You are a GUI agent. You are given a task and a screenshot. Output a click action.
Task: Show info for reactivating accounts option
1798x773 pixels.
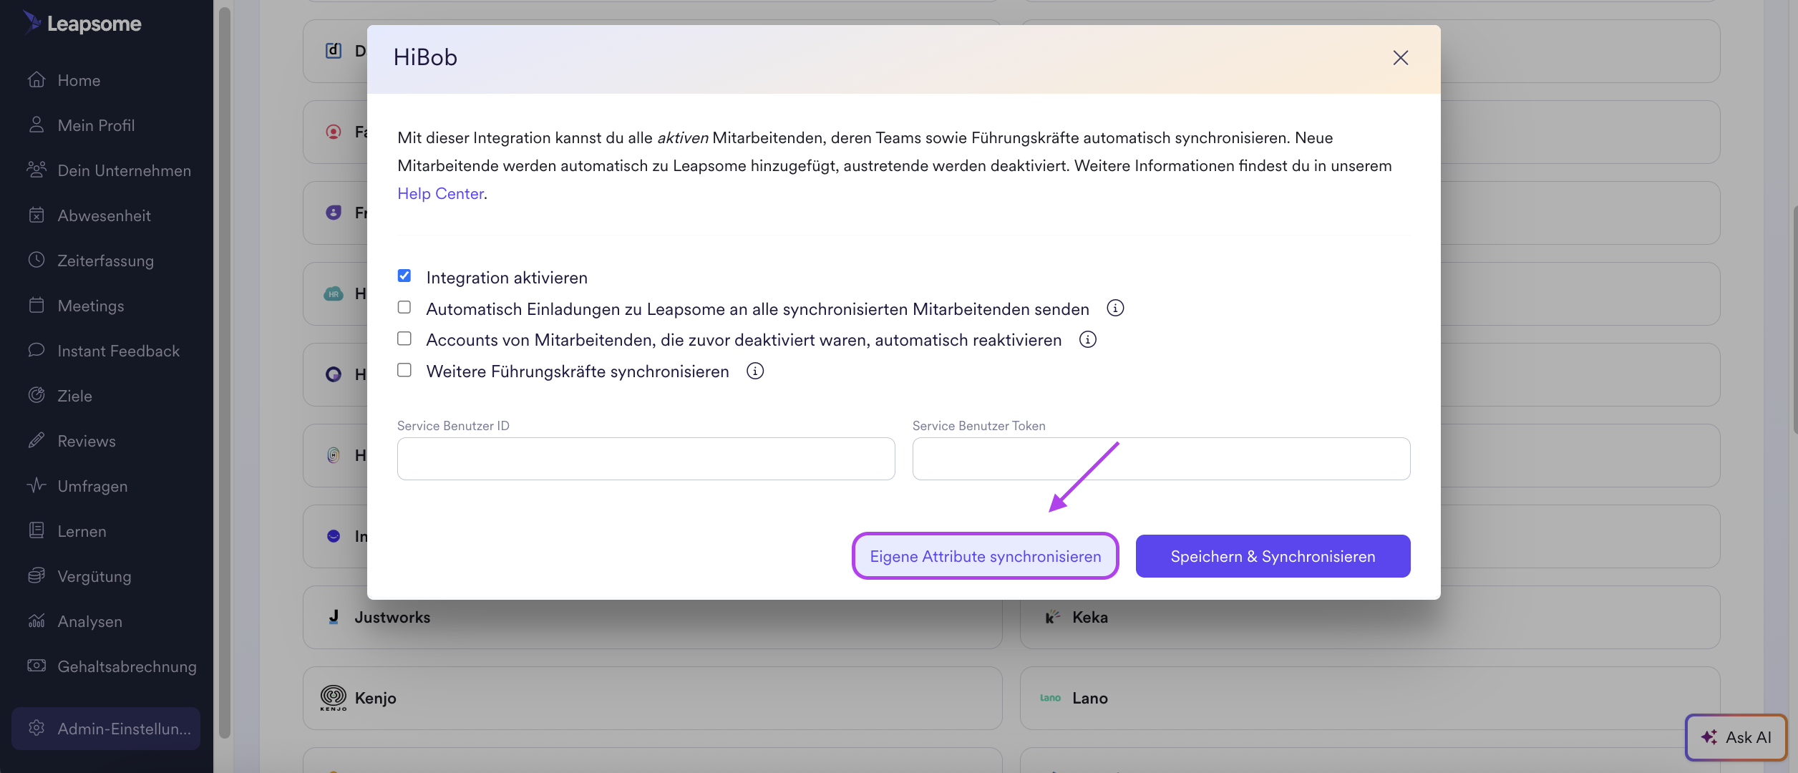pos(1087,340)
